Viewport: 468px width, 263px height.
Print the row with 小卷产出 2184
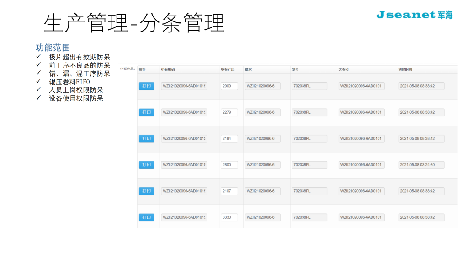pyautogui.click(x=146, y=139)
